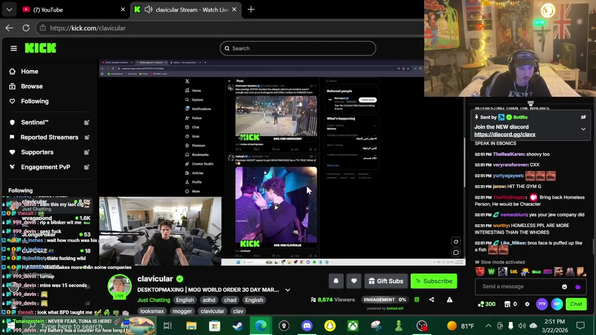Expand the system tray hidden icons chevron
This screenshot has width=596, height=335.
tap(488, 326)
